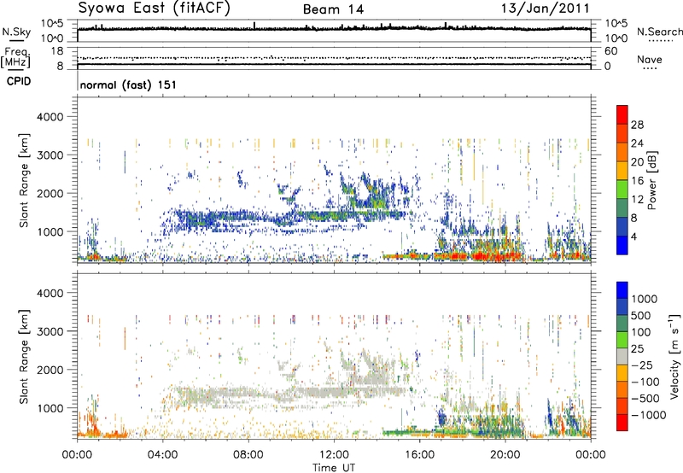
Task: Click the yellow 16–20 dB Power colorbar segment
Action: click(622, 171)
